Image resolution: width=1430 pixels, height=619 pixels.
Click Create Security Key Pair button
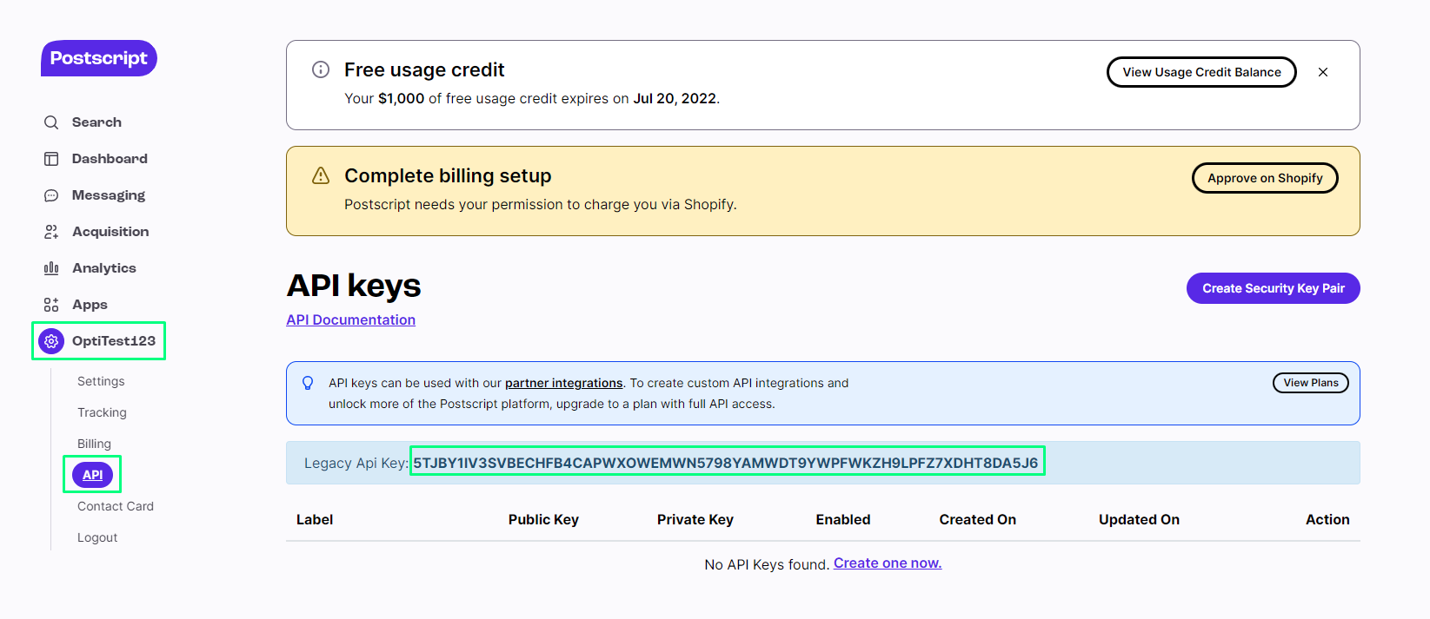click(x=1273, y=288)
